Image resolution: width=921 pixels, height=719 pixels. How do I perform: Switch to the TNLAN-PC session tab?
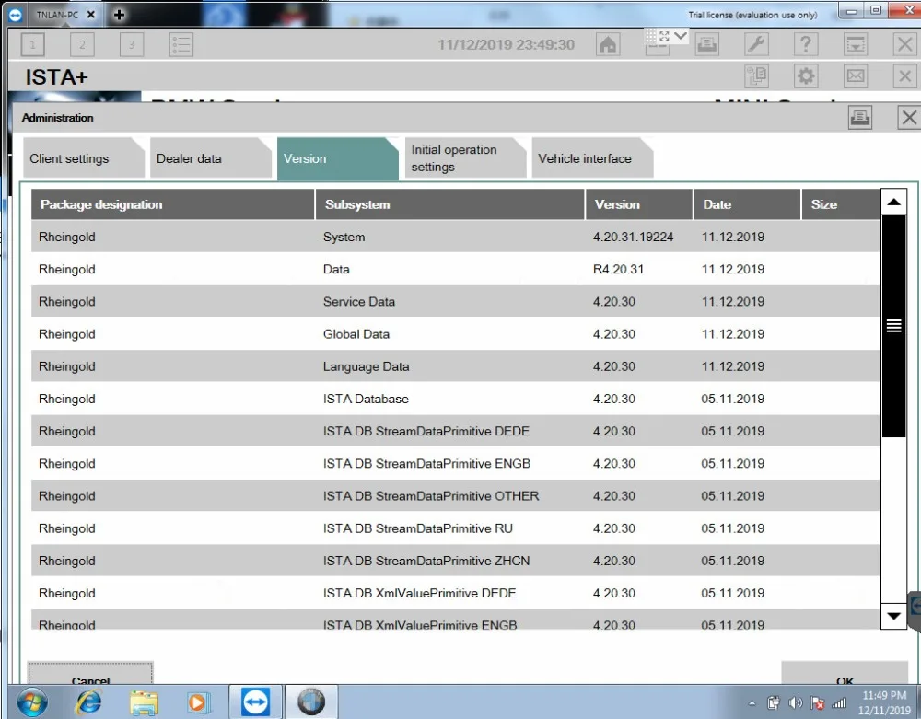click(x=57, y=15)
